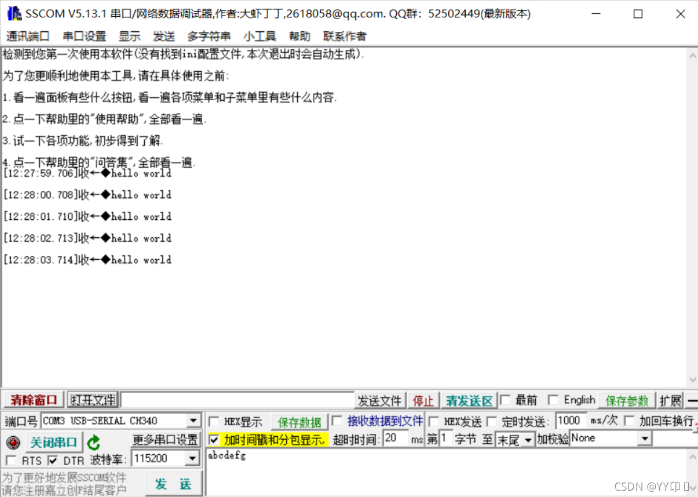Viewport: 698px width, 497px height.
Task: Click the 第 1 字节 field
Action: click(x=445, y=439)
